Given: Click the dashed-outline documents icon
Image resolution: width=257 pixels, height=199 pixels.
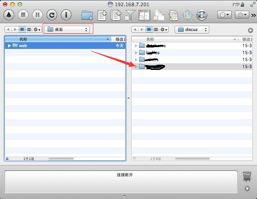Looking at the screenshot, I should (x=159, y=15).
